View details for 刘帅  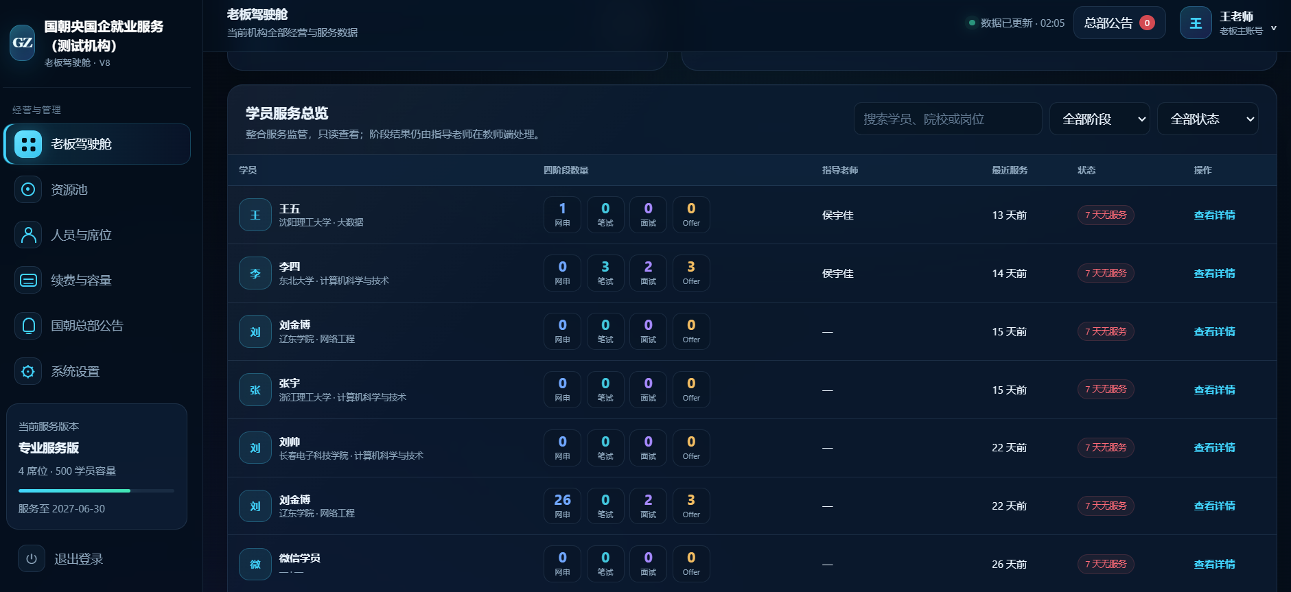(x=1214, y=448)
